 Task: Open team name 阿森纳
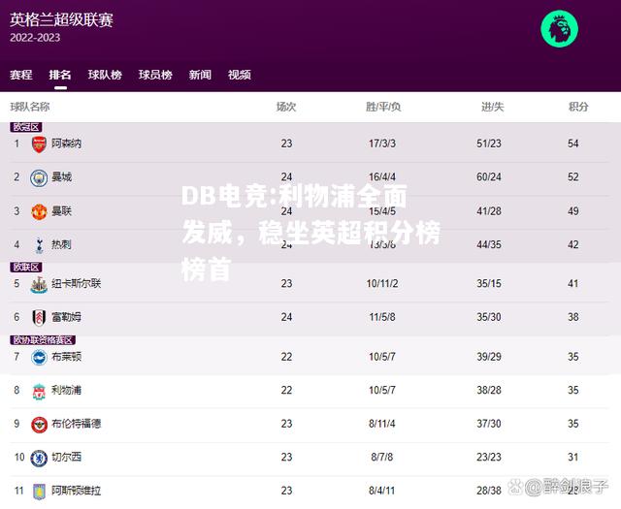(x=67, y=143)
